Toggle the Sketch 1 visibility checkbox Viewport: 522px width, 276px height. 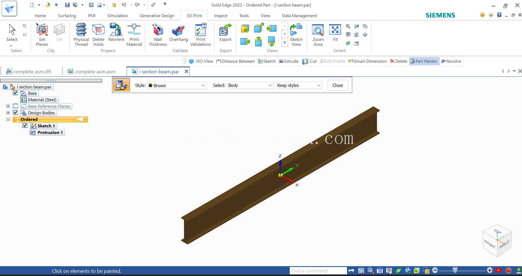[x=25, y=126]
